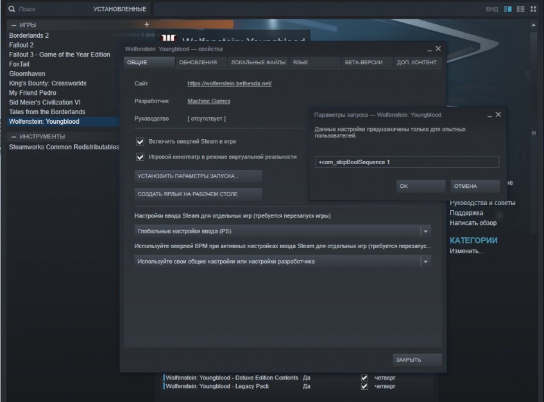
Task: Click the library scroll up arrow
Action: pyautogui.click(x=533, y=25)
